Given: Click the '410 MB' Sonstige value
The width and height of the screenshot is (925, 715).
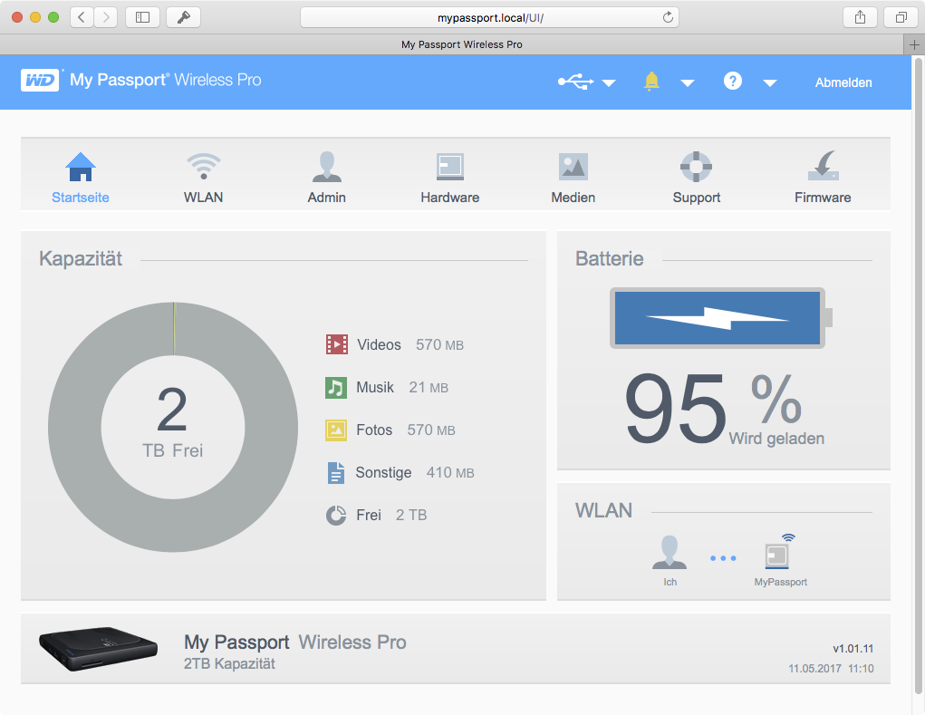Looking at the screenshot, I should [x=450, y=472].
